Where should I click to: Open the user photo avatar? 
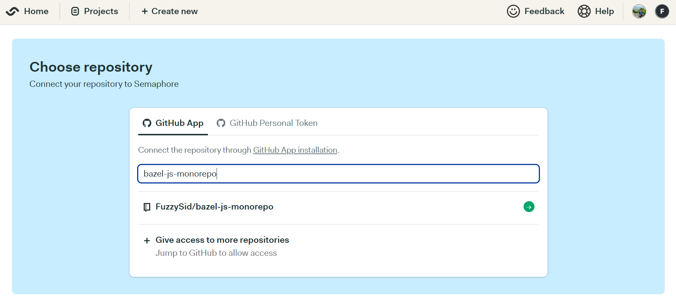pos(639,11)
